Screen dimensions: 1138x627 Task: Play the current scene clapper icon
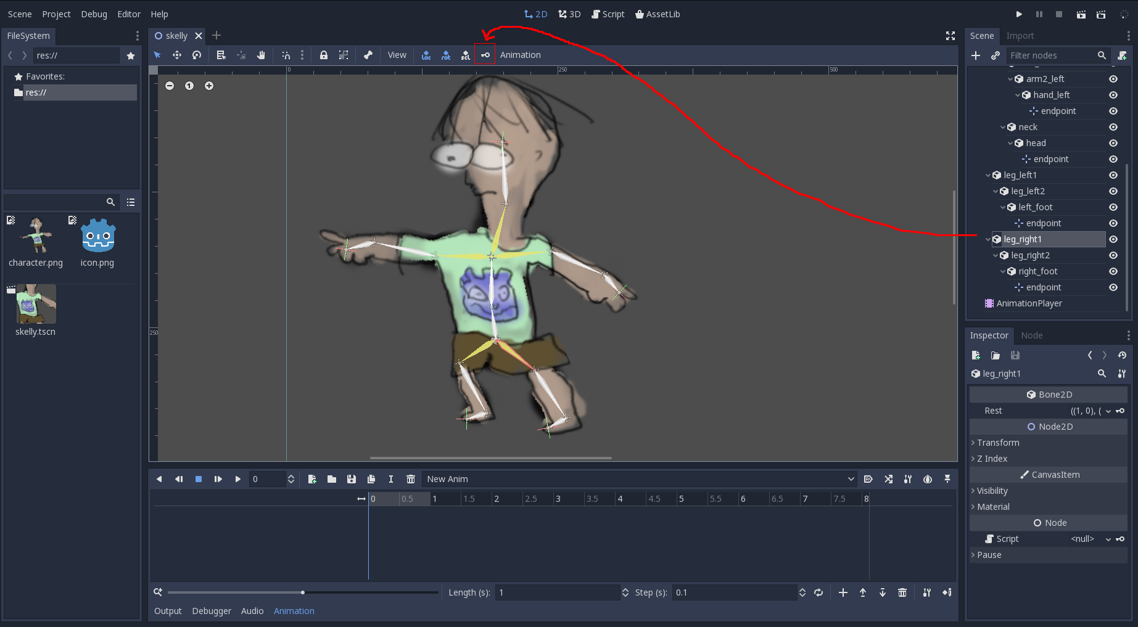point(1081,14)
